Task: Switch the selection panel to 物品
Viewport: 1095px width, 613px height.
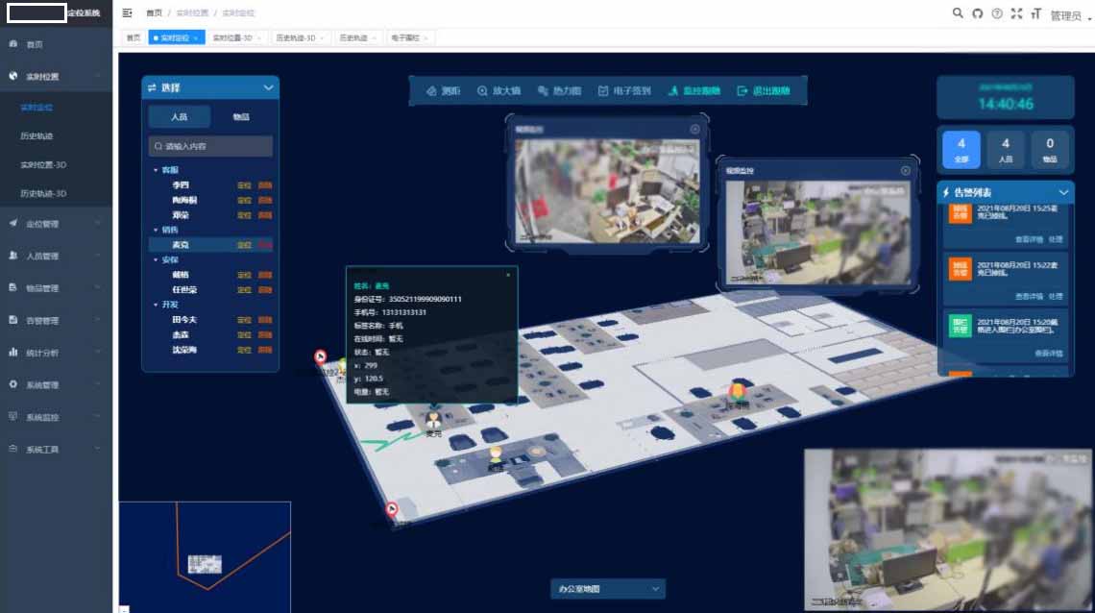Action: tap(241, 117)
